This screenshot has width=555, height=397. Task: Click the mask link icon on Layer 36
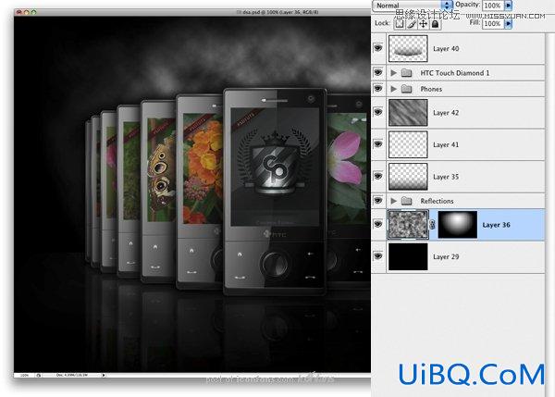pos(432,225)
